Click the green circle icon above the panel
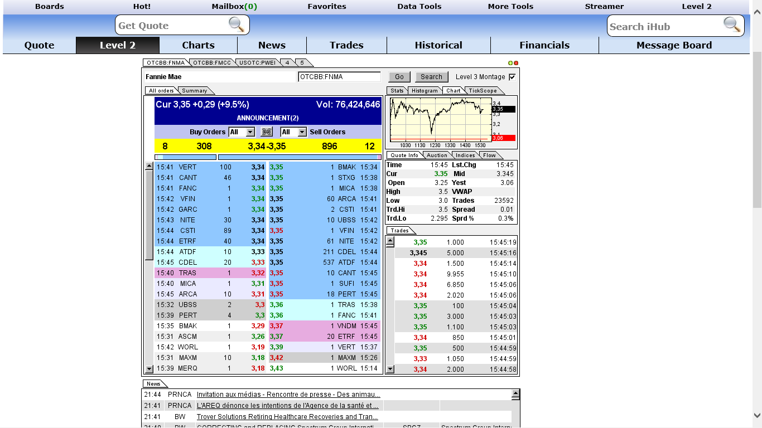Image resolution: width=762 pixels, height=428 pixels. pyautogui.click(x=510, y=63)
